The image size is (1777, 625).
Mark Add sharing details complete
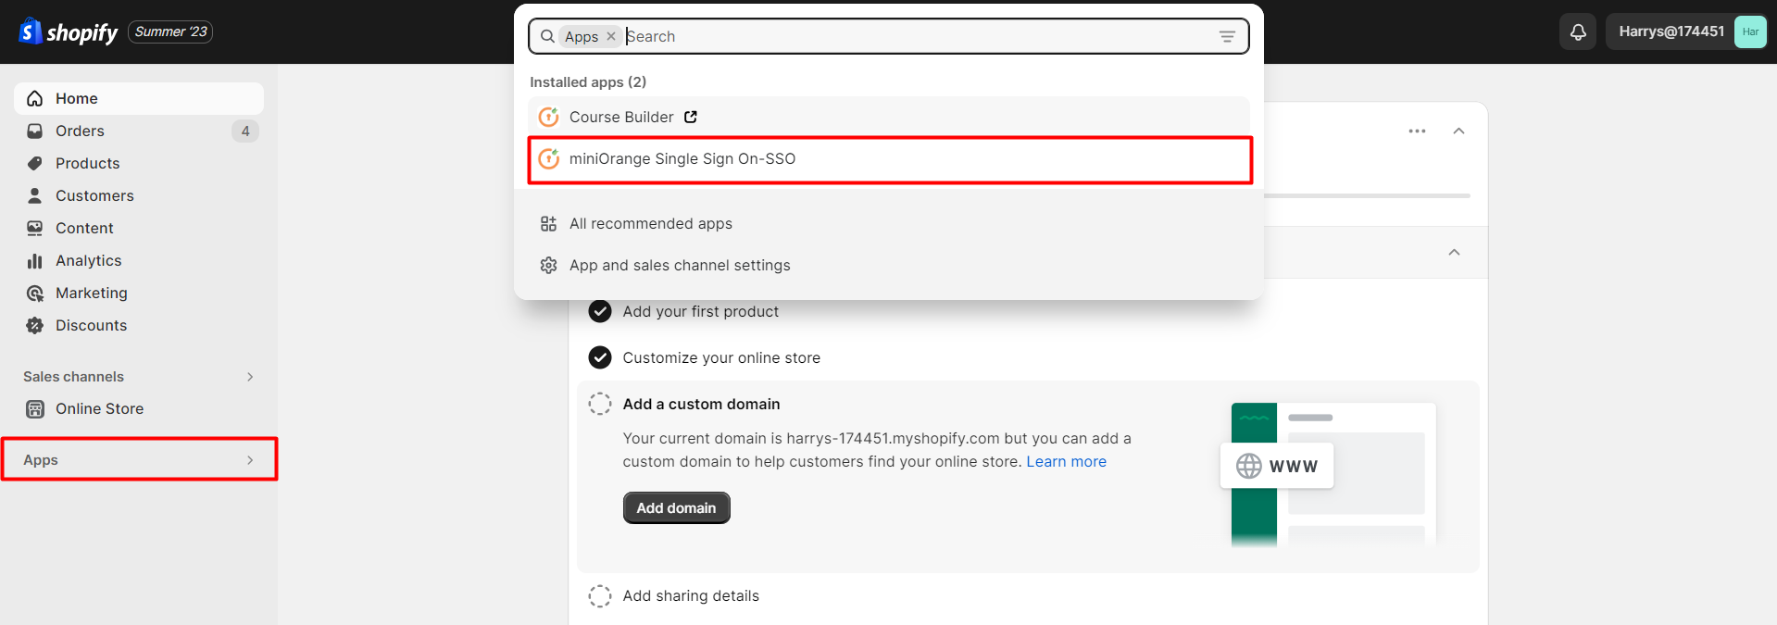click(600, 595)
